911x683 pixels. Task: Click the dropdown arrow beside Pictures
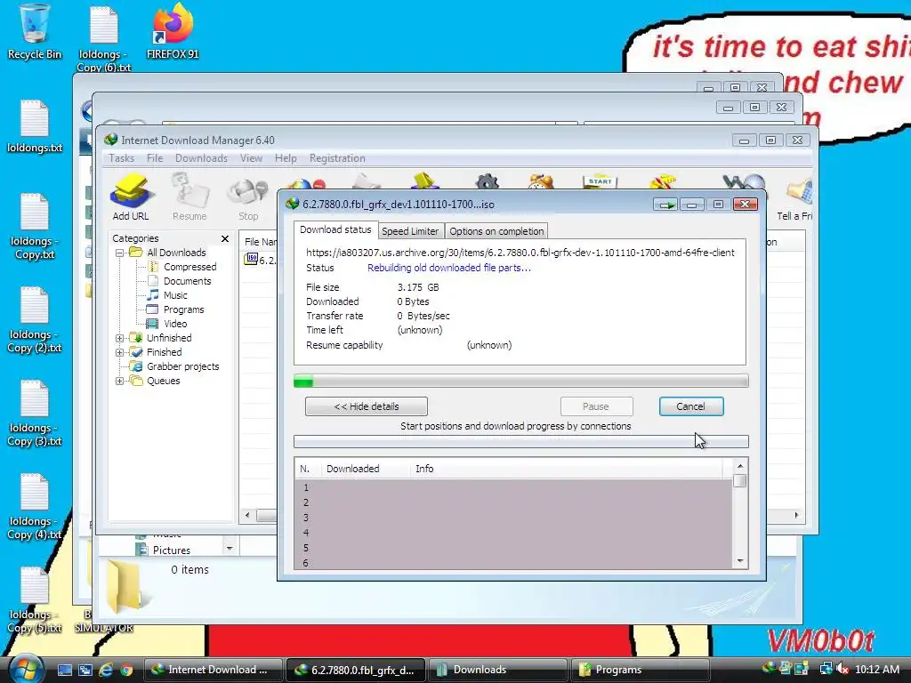(x=230, y=548)
